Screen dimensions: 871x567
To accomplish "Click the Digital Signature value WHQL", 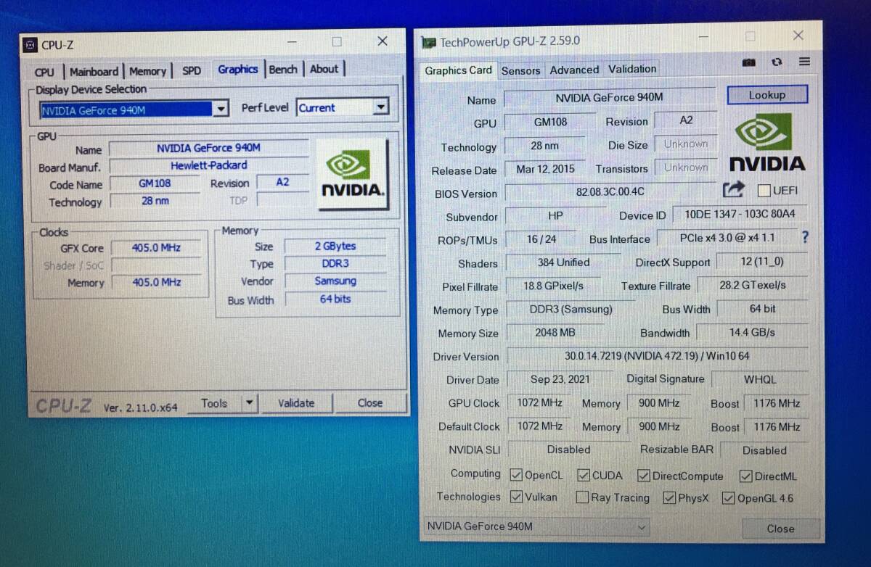I will pos(760,379).
